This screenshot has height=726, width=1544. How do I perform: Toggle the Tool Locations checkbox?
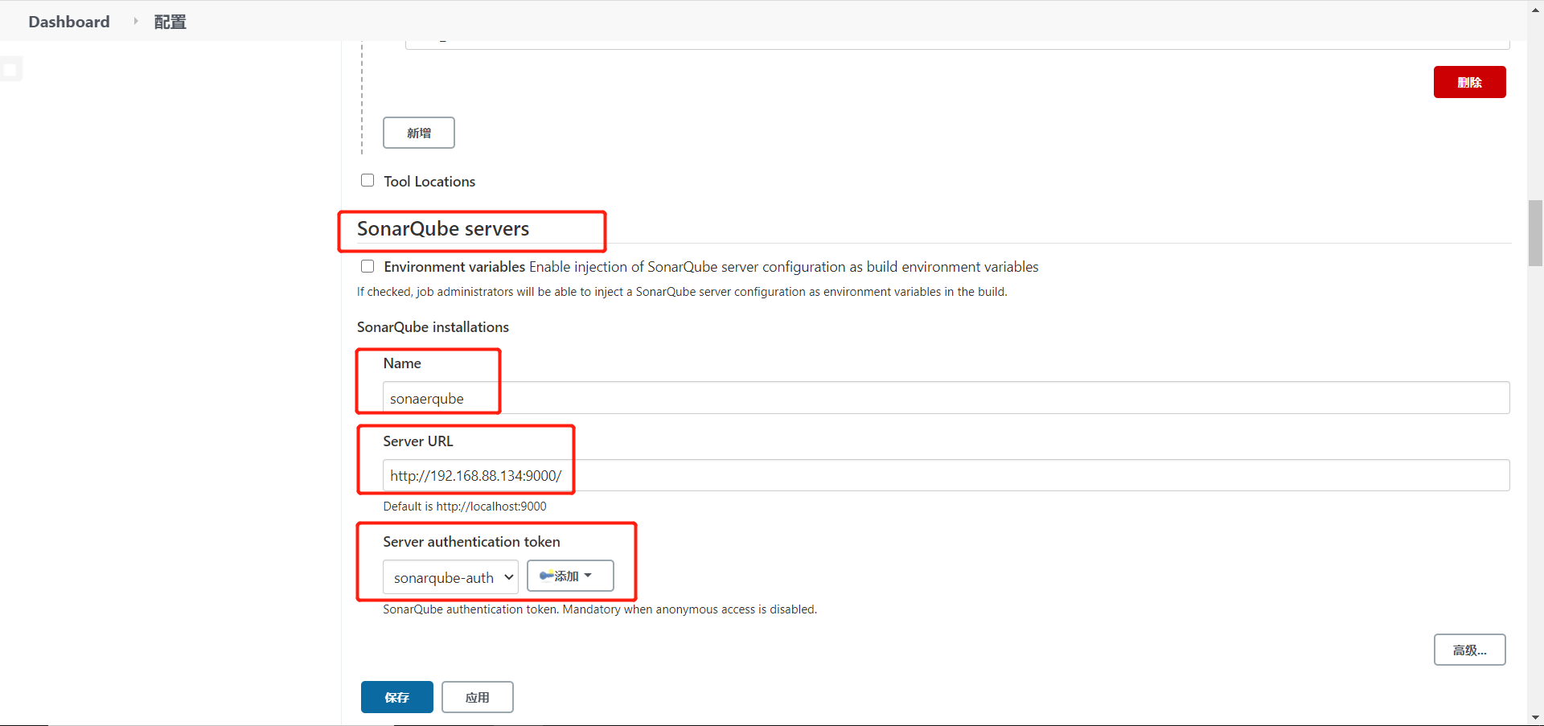point(368,180)
